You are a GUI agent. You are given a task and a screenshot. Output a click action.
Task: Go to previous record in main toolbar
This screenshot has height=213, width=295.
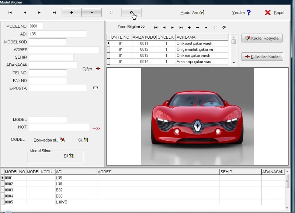click(25, 13)
